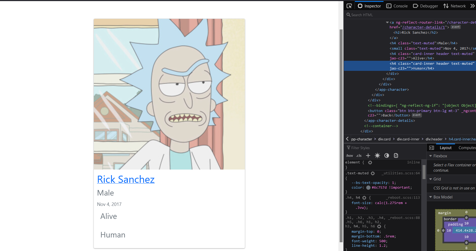Toggle print media simulation

(396, 155)
